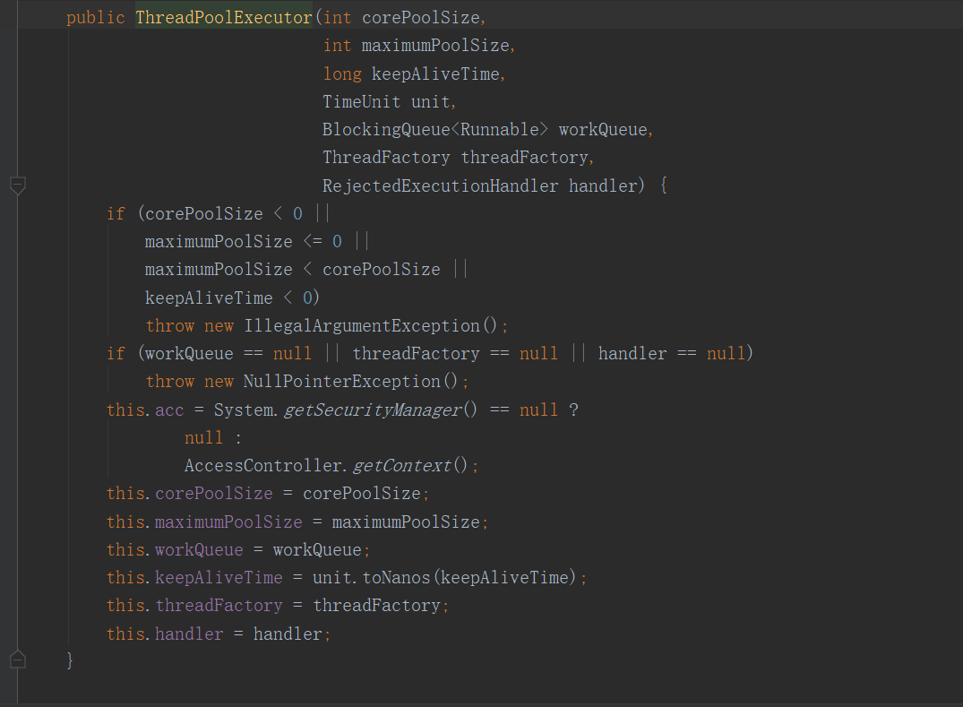
Task: Click 'int maximumPoolSize,' parameter line
Action: (x=419, y=46)
